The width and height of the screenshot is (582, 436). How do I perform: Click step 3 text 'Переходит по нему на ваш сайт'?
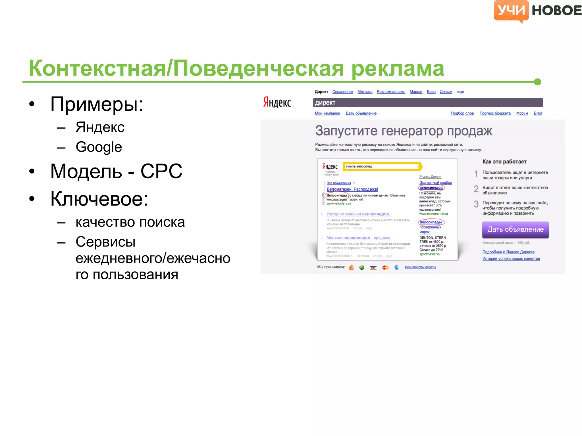coord(515,203)
